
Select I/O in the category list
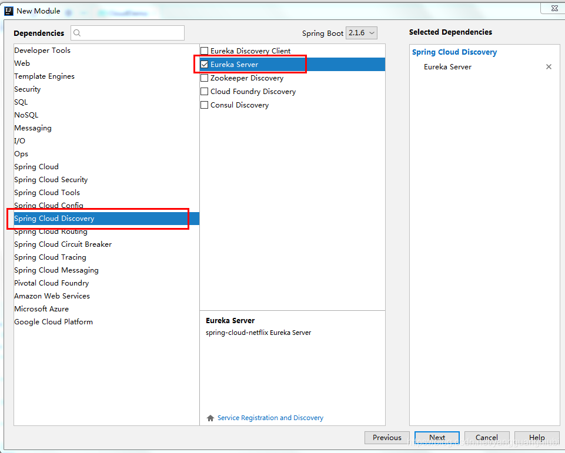(x=106, y=141)
